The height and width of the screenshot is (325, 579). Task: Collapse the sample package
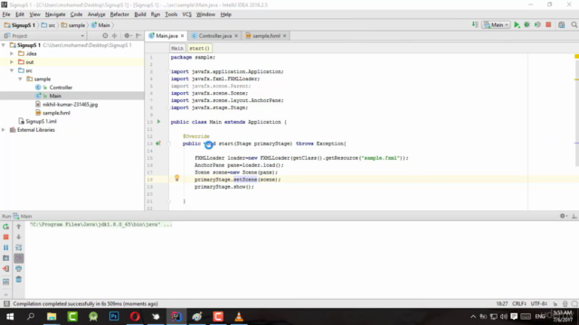(20, 79)
